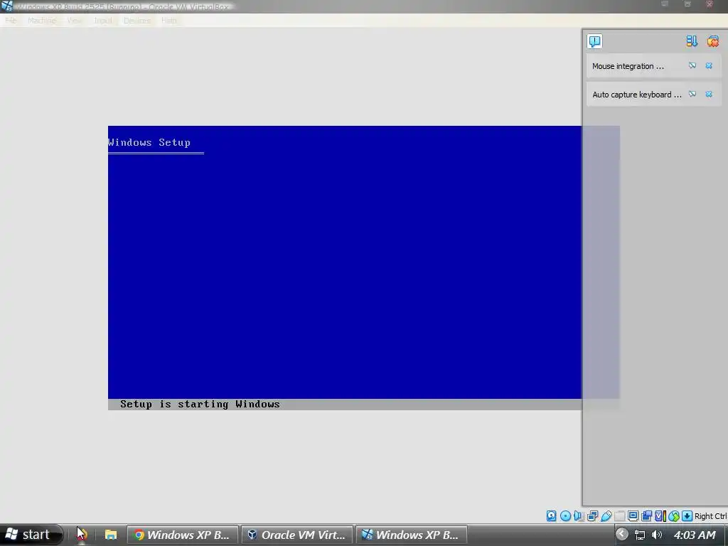
Task: Click the sort notifications icon
Action: [x=692, y=41]
